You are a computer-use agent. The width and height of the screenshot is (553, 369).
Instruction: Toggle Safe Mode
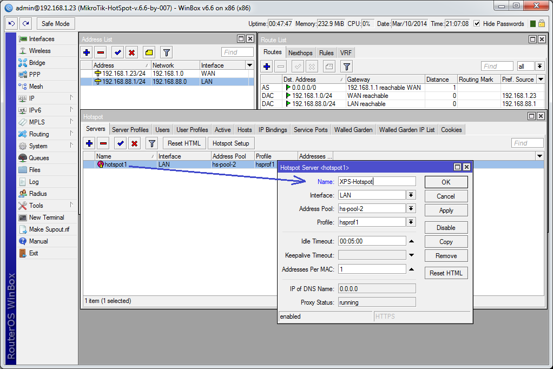pyautogui.click(x=55, y=24)
